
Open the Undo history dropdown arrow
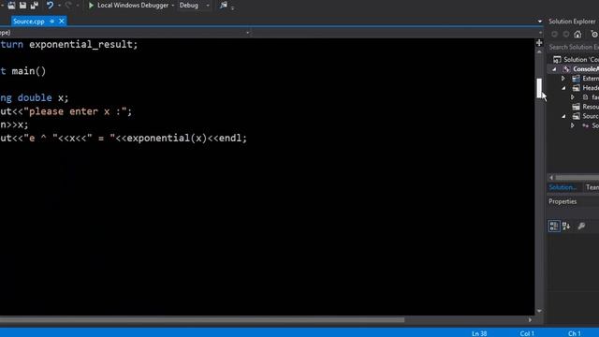(59, 6)
